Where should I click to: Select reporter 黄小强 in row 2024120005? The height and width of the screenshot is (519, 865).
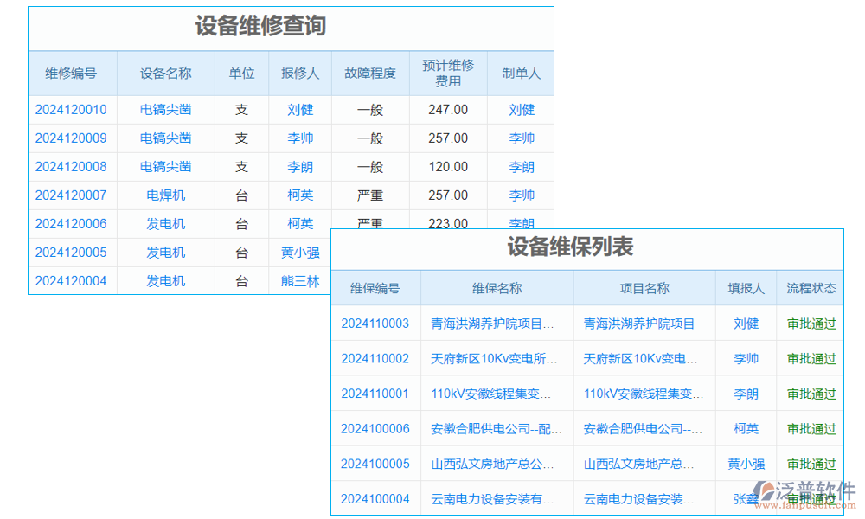pyautogui.click(x=300, y=252)
